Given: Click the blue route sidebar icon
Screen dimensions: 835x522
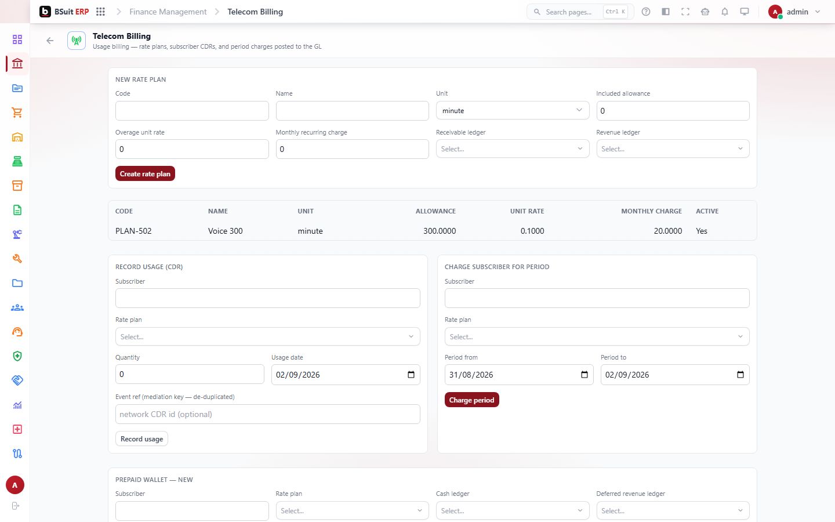Looking at the screenshot, I should (17, 454).
